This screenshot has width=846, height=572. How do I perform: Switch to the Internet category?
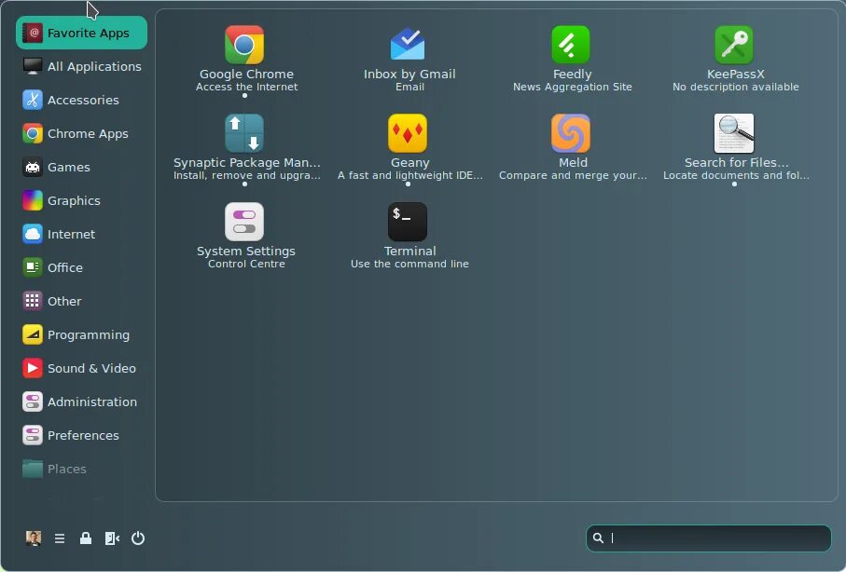pyautogui.click(x=81, y=234)
